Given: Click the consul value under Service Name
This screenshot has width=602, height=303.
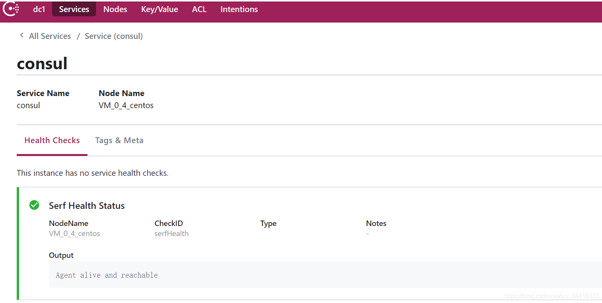Looking at the screenshot, I should (28, 105).
